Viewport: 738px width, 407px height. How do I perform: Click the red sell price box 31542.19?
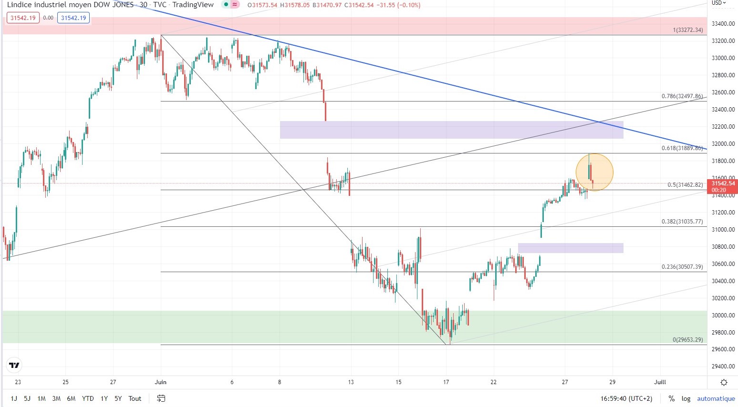pyautogui.click(x=23, y=18)
